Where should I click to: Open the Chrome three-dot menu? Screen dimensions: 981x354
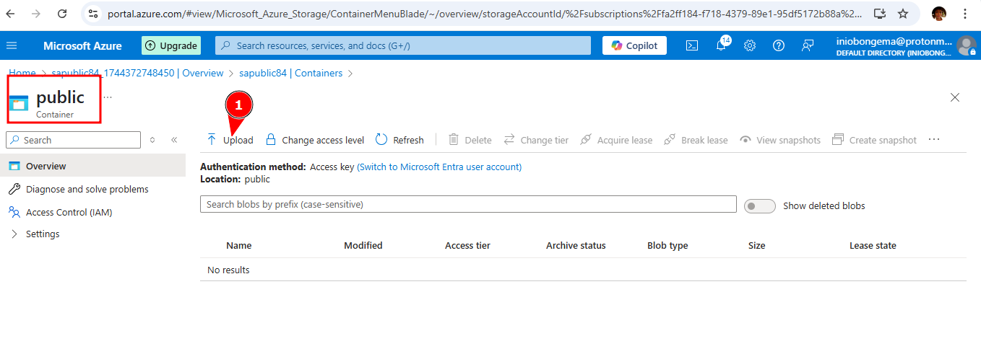(965, 14)
